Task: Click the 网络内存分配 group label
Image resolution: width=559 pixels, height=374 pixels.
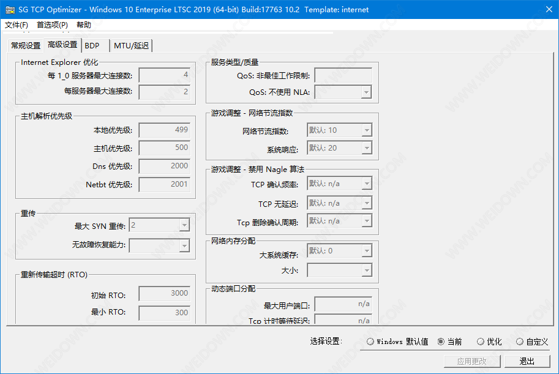Action: click(x=233, y=241)
